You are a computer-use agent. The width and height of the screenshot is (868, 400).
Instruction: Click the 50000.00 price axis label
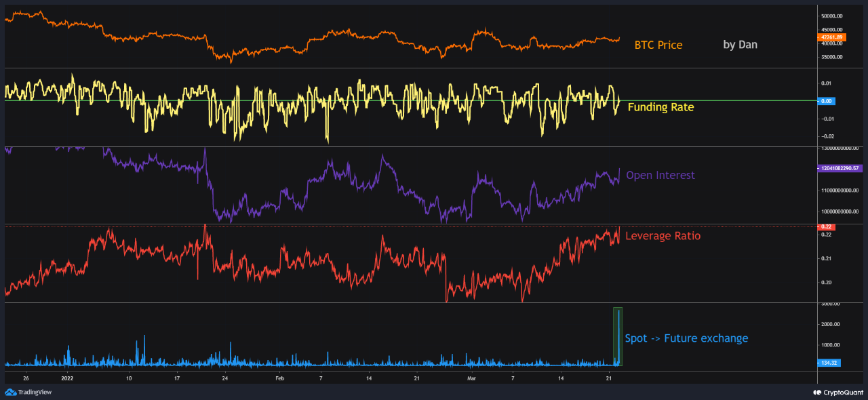pyautogui.click(x=831, y=16)
